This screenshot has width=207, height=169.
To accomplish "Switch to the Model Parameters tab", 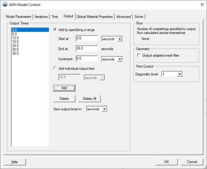I will point(19,17).
